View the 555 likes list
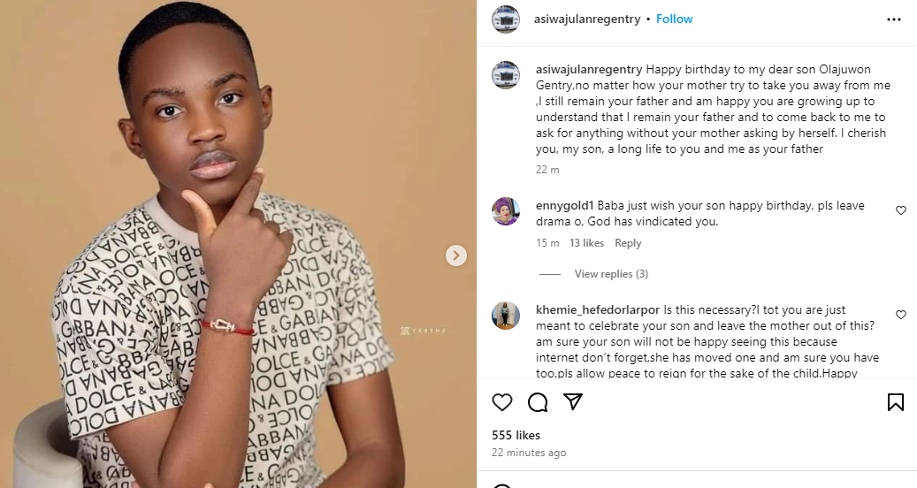917x488 pixels. click(516, 435)
